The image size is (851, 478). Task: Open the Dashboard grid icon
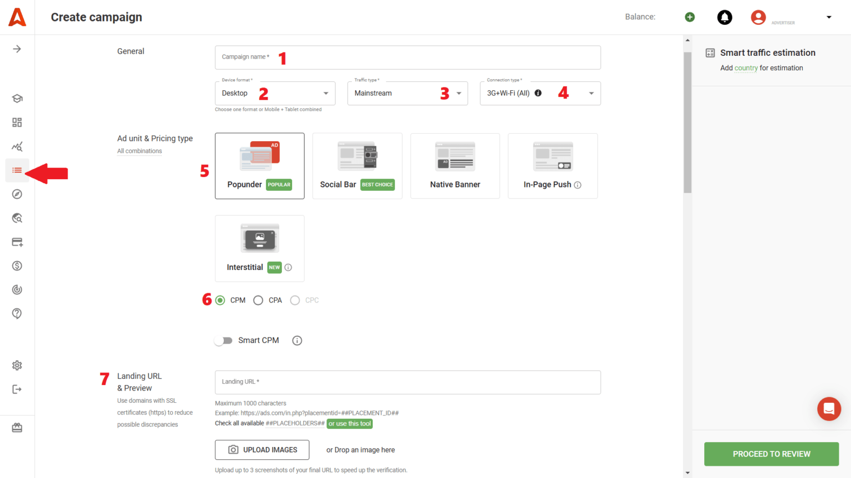pyautogui.click(x=17, y=122)
